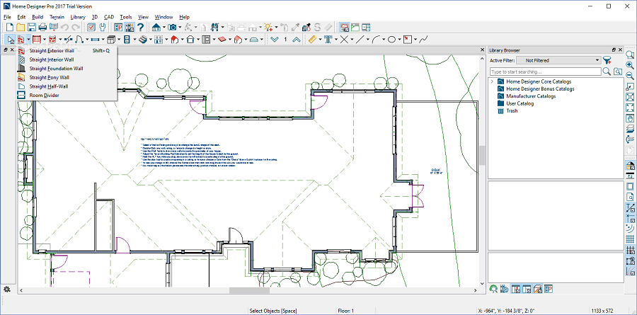
Task: Open text tools dropdown arrow
Action: (x=335, y=40)
